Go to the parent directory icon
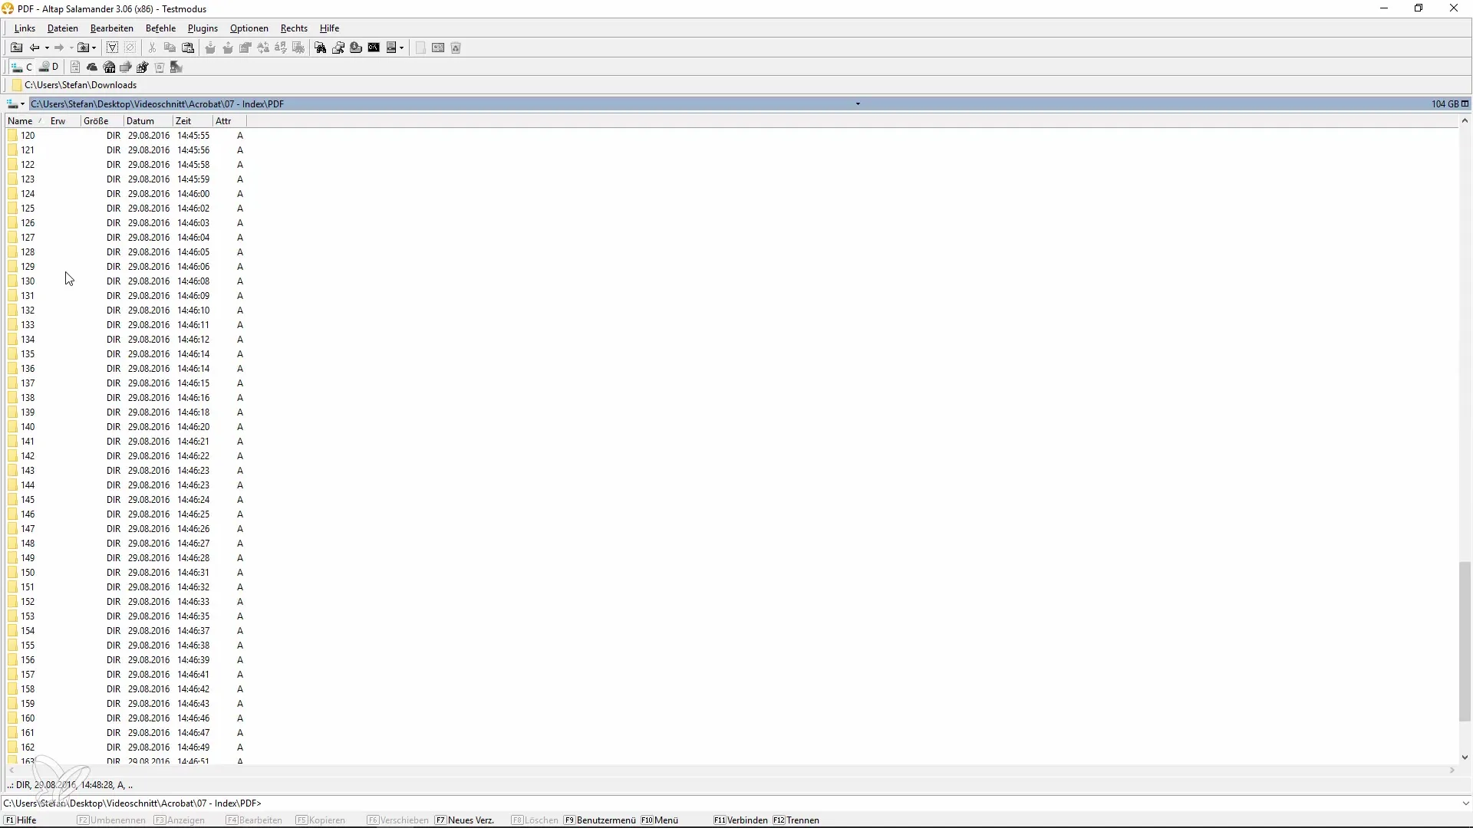Screen dimensions: 1473x828 point(16,48)
